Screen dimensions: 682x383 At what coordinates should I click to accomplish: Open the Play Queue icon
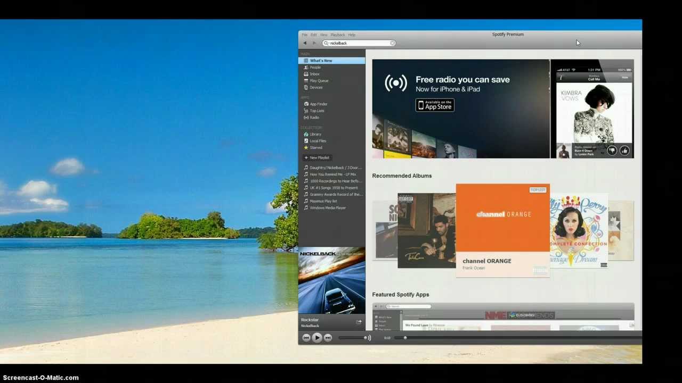pos(306,81)
